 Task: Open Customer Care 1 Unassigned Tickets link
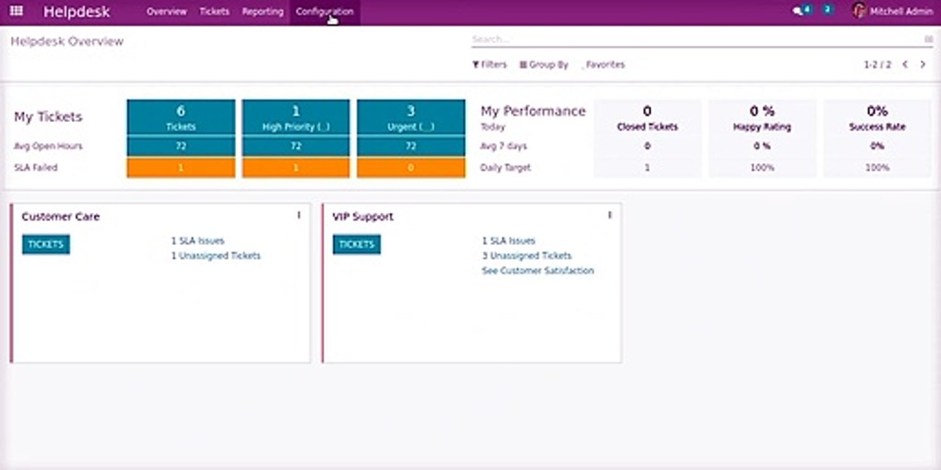[216, 256]
